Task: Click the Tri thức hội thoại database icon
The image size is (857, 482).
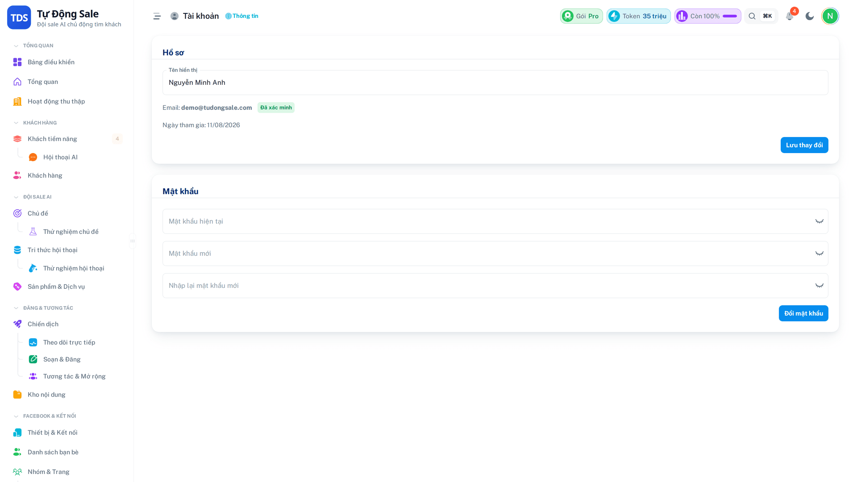Action: (17, 250)
